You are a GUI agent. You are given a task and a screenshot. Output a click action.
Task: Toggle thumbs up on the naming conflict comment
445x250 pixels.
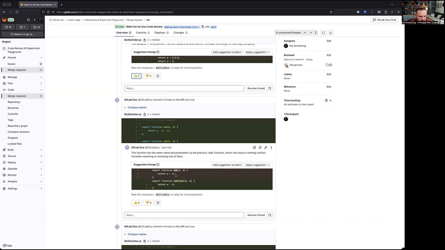136,203
